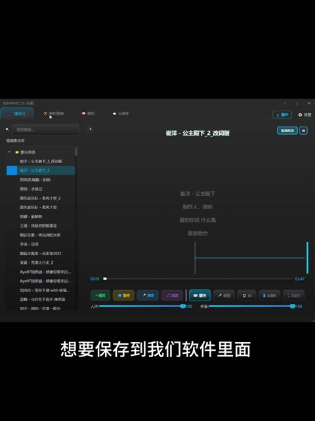Select song ending with 武家坡2021
Viewport: 315px width, 421px height.
(41, 253)
